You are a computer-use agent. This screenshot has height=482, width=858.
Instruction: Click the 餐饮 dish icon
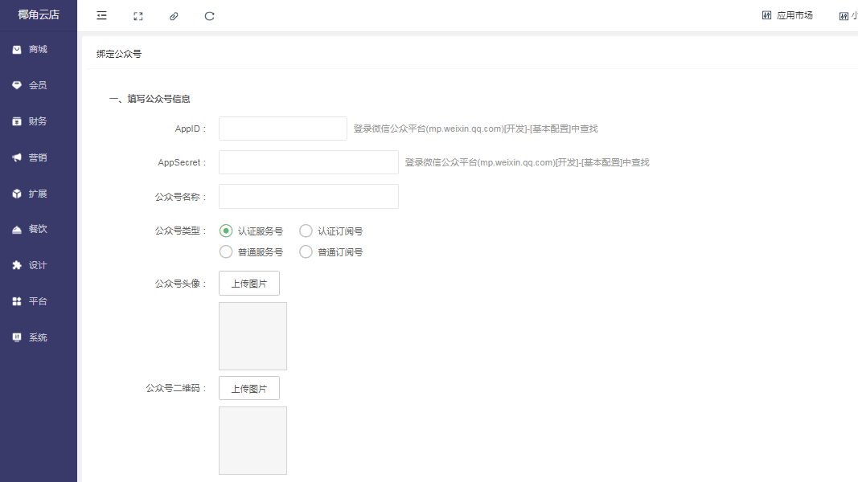click(x=17, y=229)
